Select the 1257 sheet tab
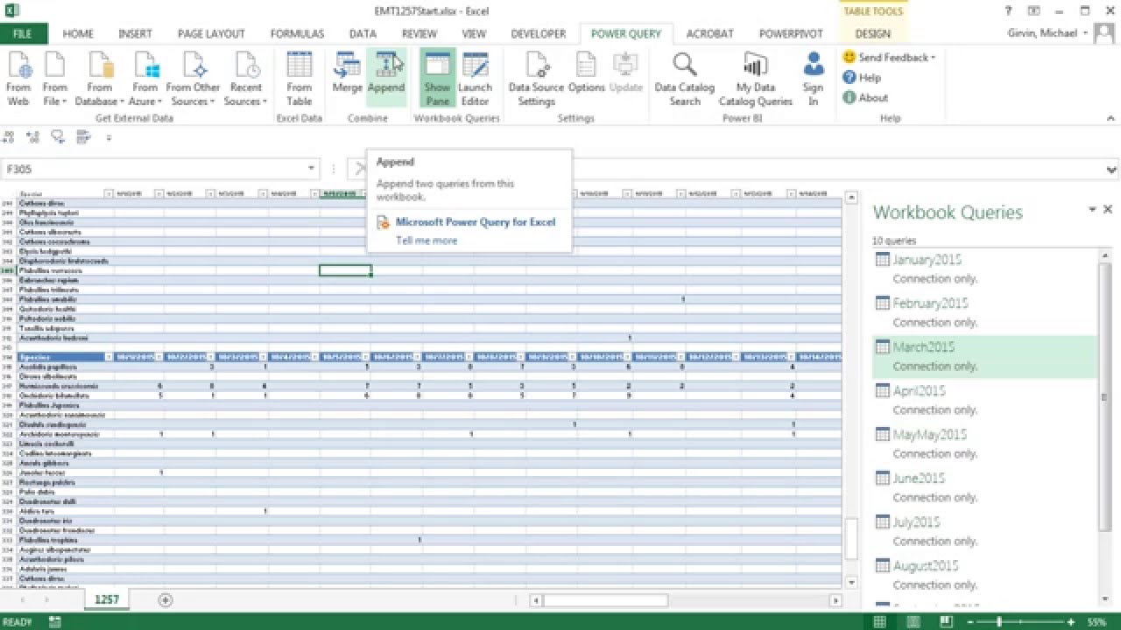 (107, 599)
